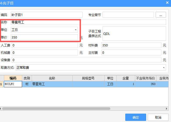Click the 工日 unit cell in table

[110, 84]
